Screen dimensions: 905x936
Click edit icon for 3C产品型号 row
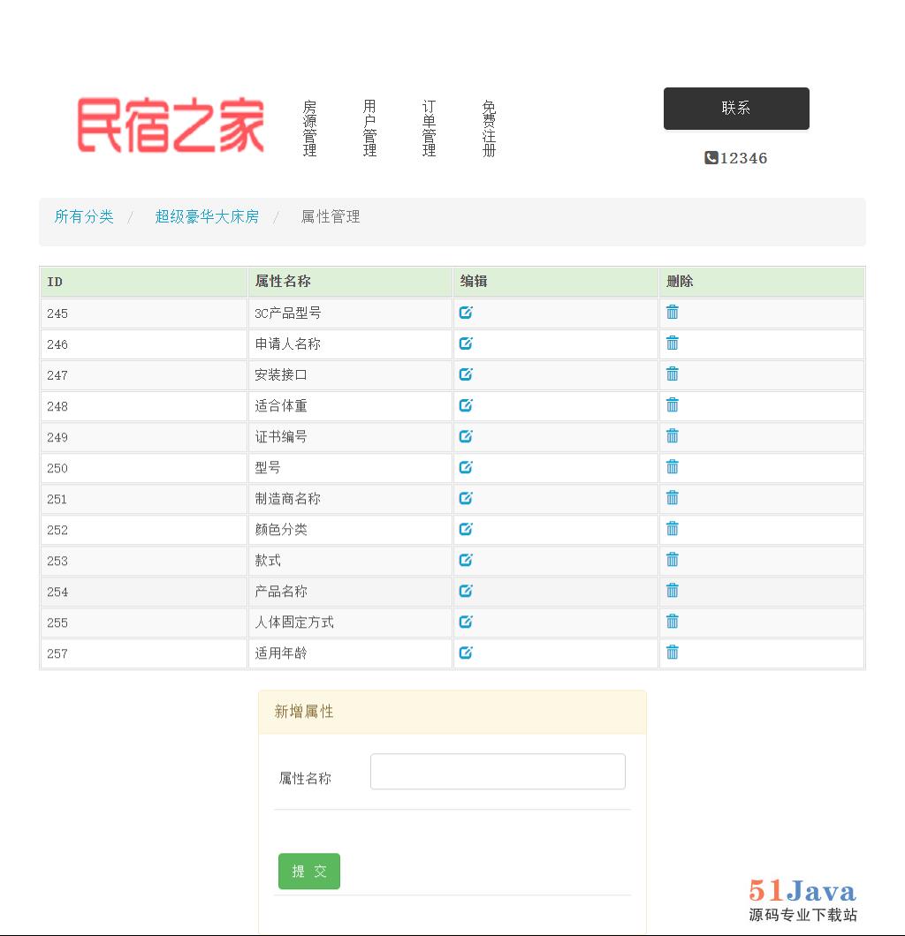coord(466,313)
